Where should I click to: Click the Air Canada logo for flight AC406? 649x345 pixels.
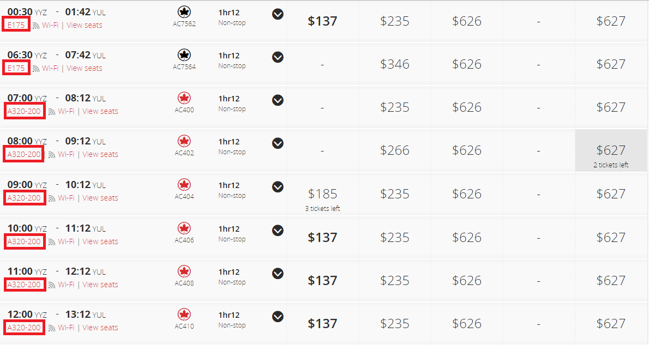click(x=184, y=228)
